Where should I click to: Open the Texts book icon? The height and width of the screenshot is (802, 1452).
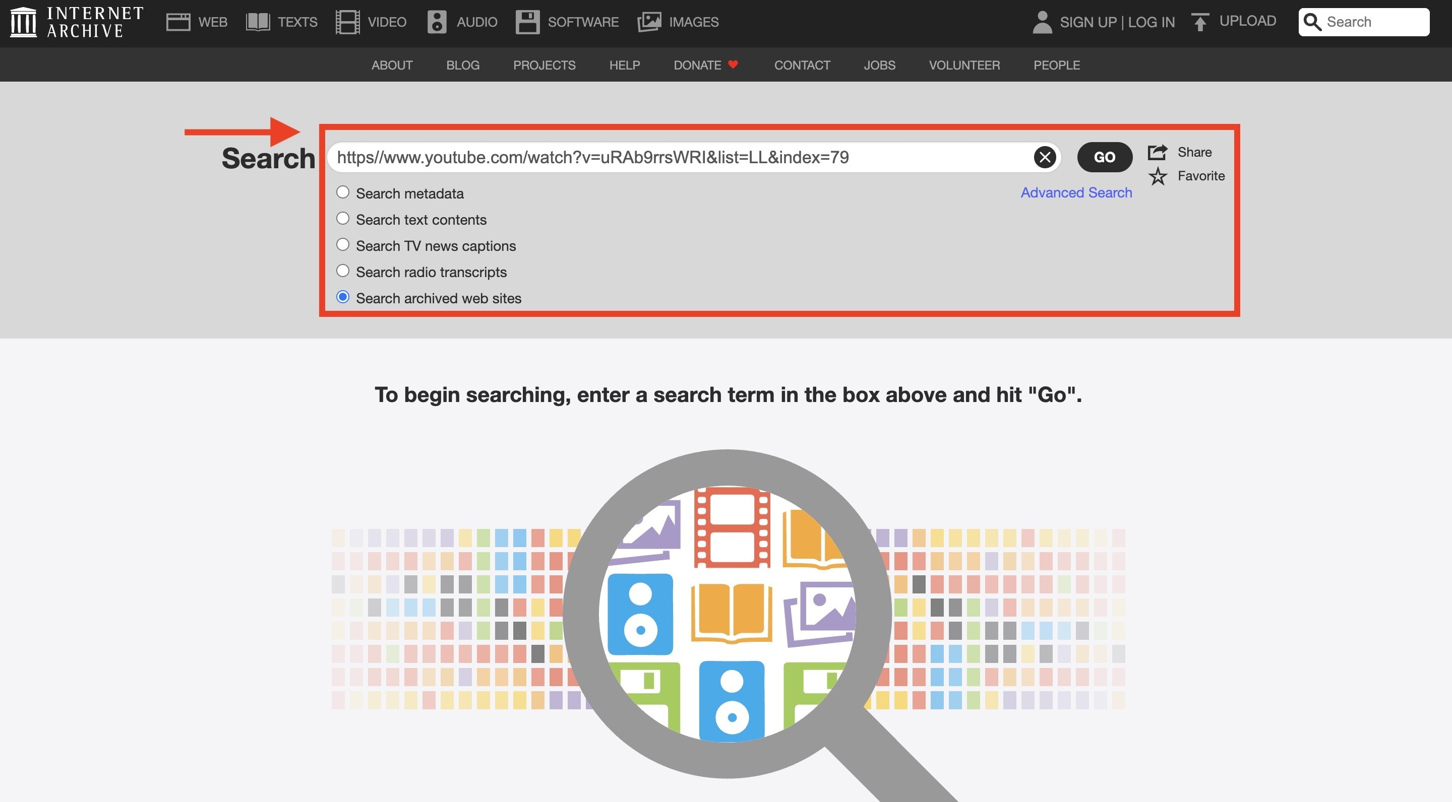tap(258, 22)
